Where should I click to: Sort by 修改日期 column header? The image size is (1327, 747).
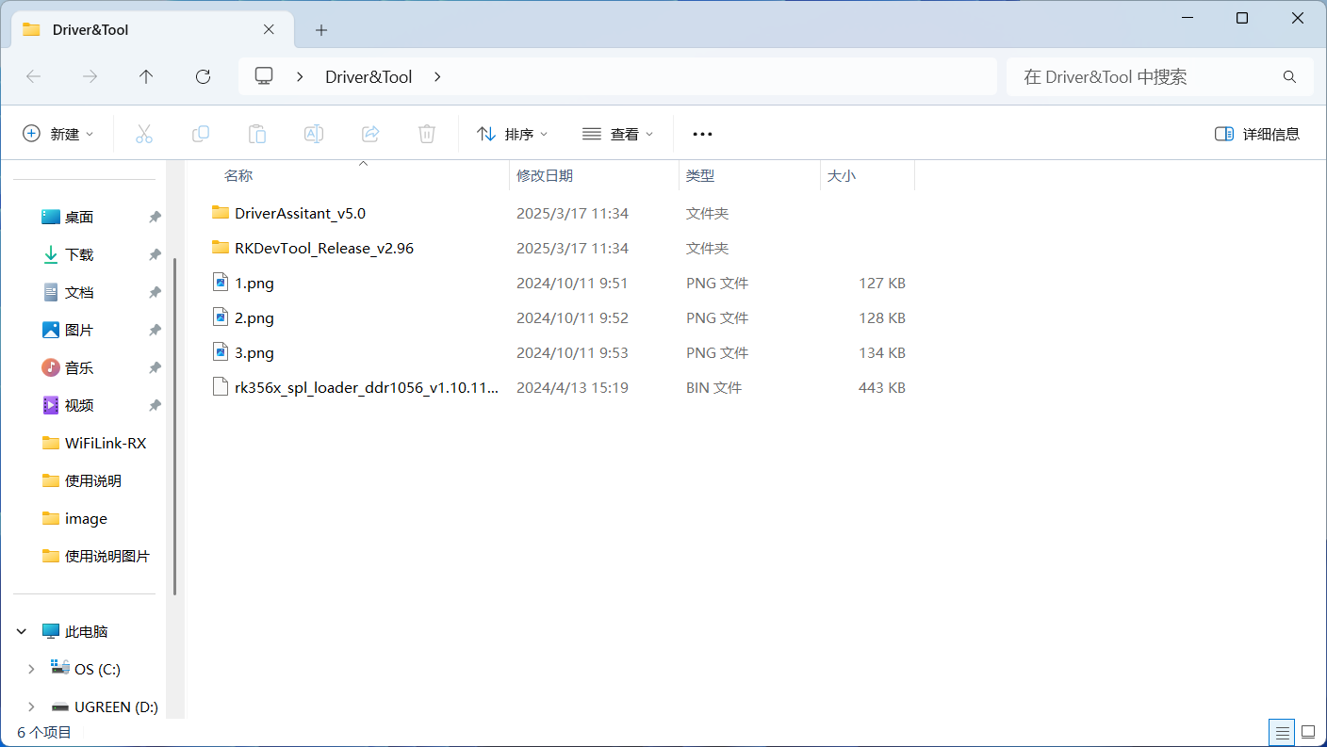pyautogui.click(x=545, y=176)
